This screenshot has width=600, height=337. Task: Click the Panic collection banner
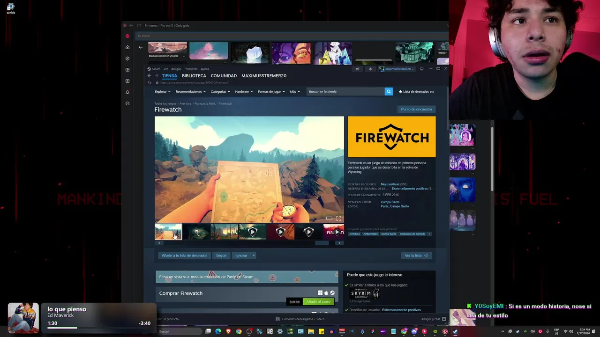coord(247,277)
